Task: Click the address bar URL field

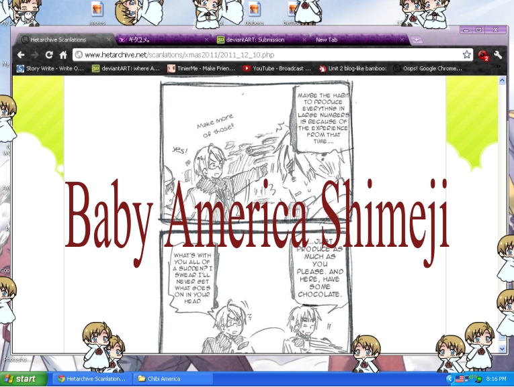Action: [x=272, y=54]
